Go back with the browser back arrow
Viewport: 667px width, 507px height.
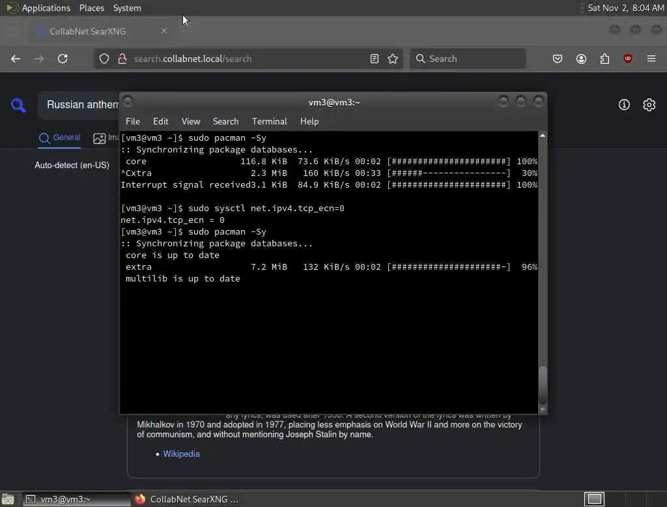[16, 59]
